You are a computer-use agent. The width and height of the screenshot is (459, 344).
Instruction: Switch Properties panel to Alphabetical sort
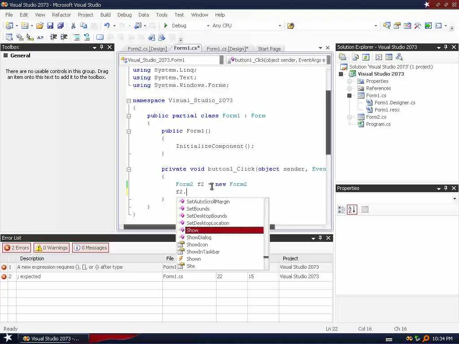[x=352, y=210]
